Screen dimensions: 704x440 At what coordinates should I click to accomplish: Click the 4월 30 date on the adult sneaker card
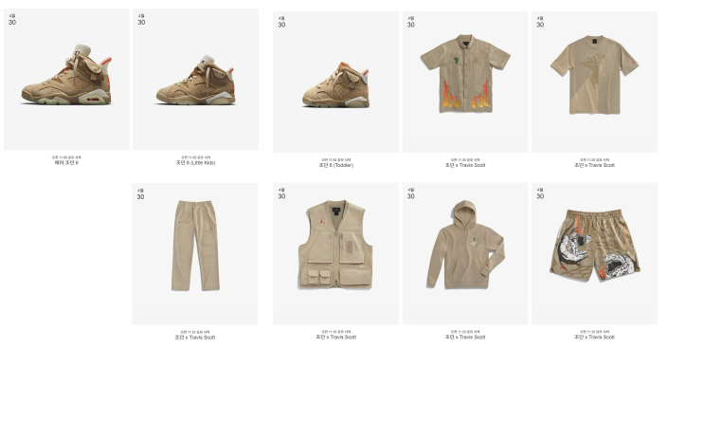tap(12, 20)
